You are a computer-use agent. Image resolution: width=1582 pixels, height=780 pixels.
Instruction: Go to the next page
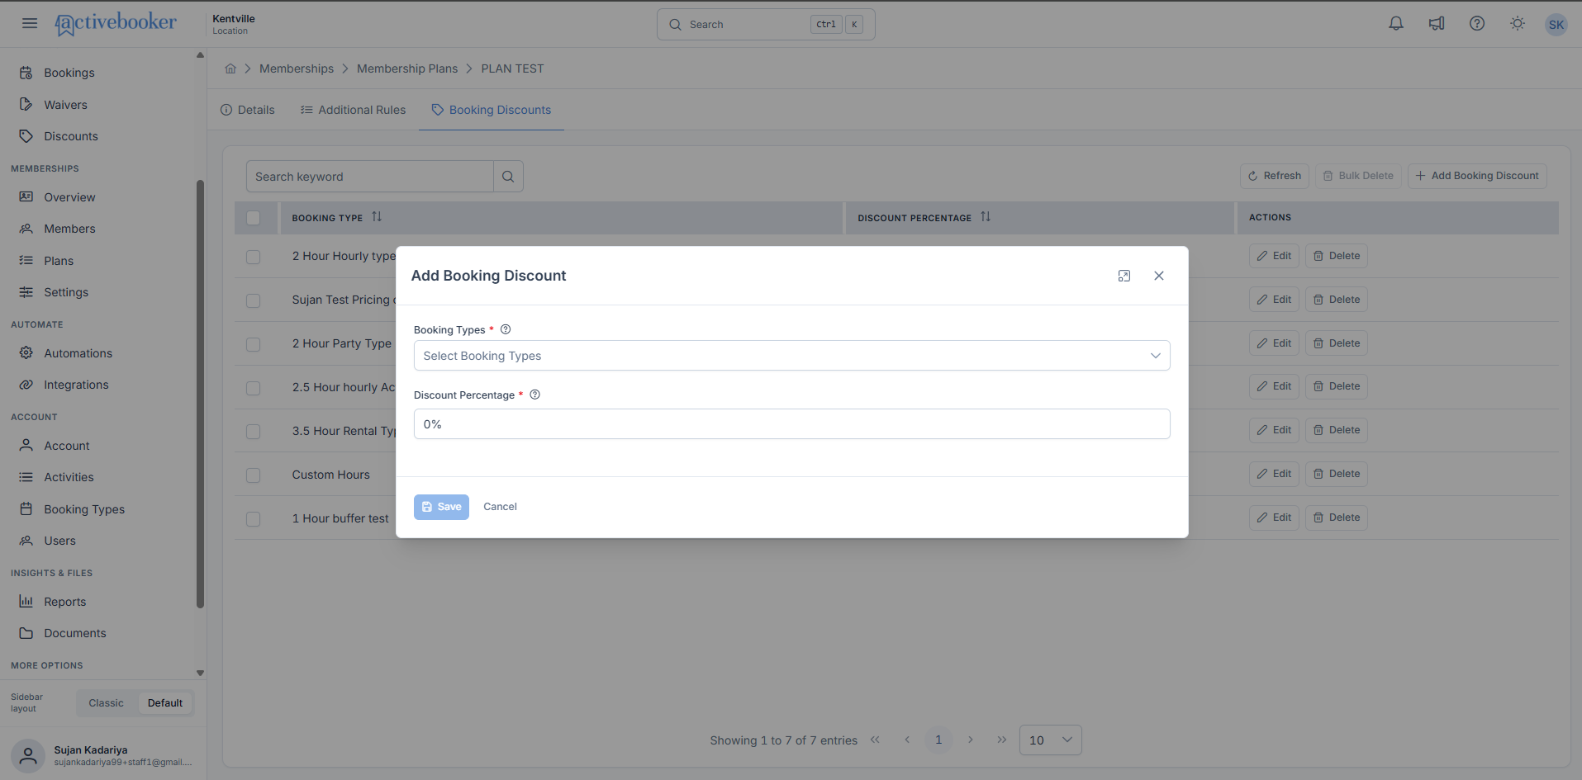point(971,740)
